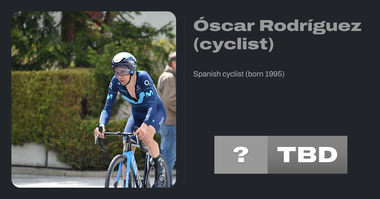
Task: Click the cyclist's black shoe
Action: pos(160,175)
